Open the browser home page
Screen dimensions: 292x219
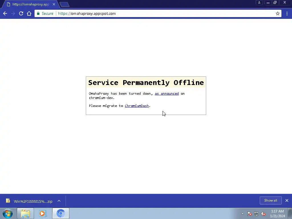pos(29,13)
